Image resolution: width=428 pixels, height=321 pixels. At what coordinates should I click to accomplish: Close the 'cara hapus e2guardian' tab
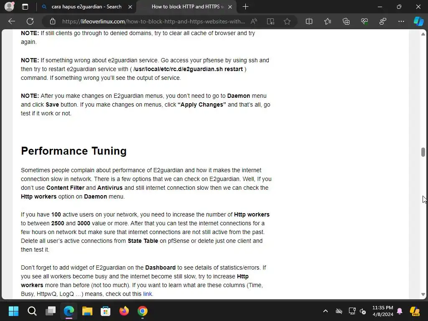tap(130, 7)
